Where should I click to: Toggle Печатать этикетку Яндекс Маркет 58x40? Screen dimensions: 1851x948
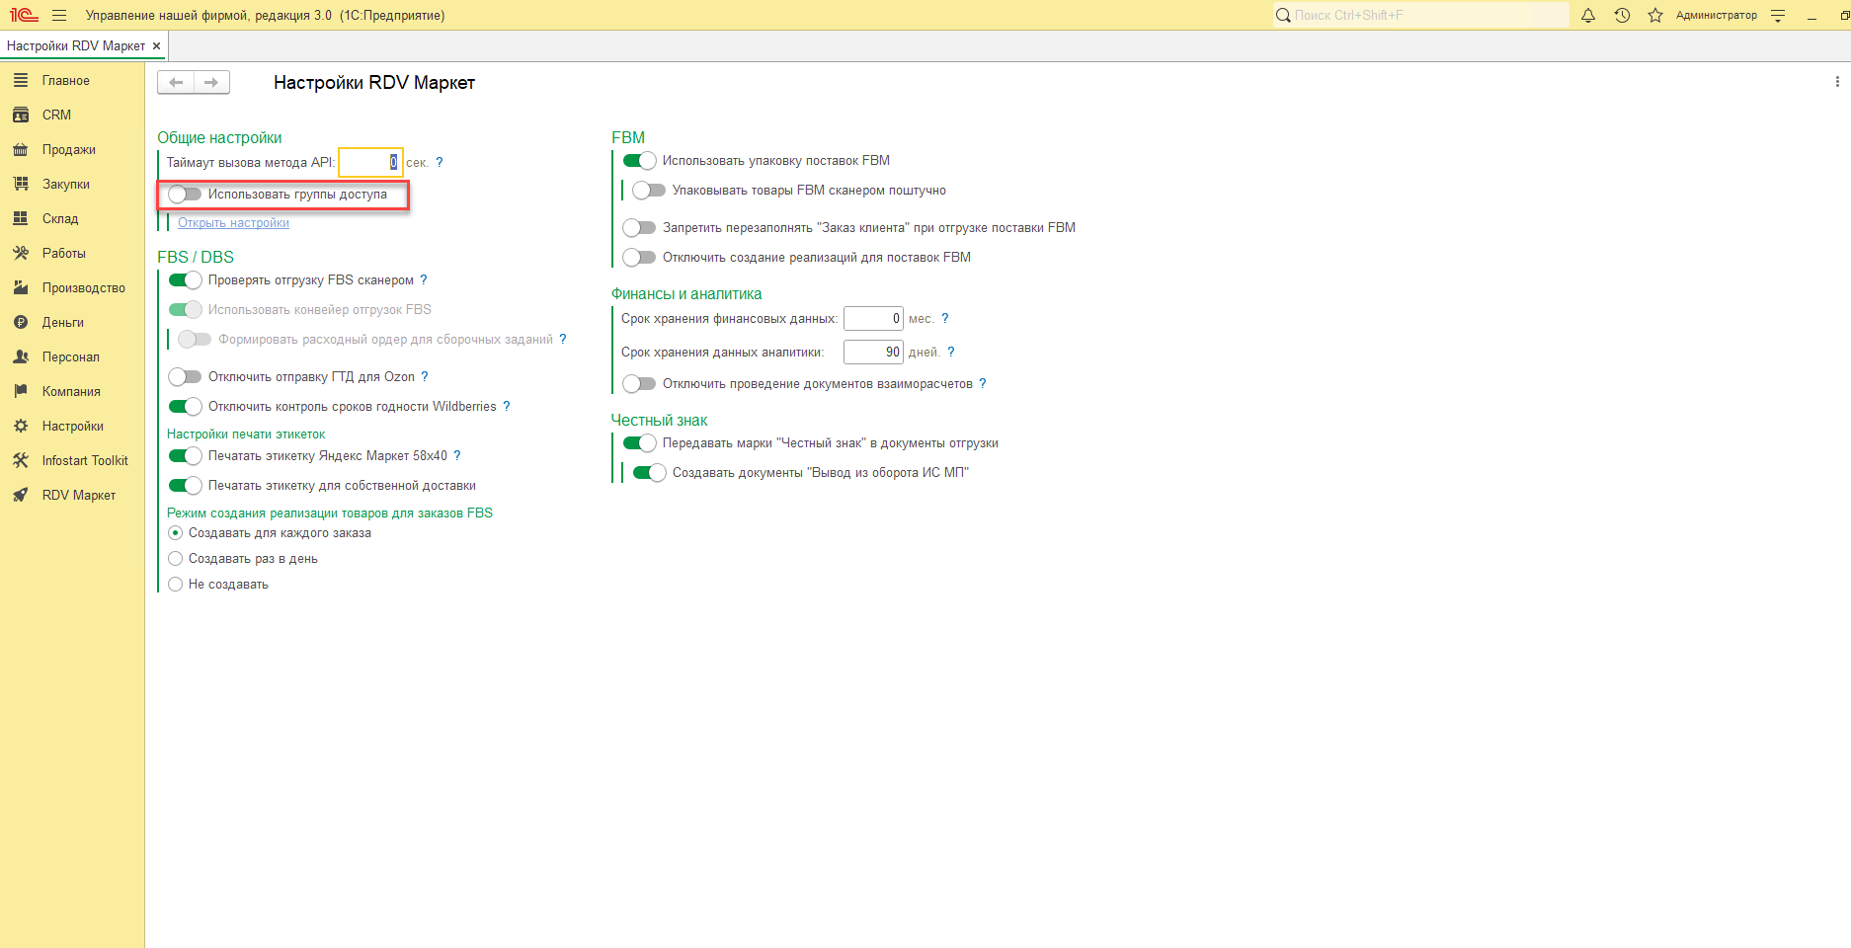point(185,455)
